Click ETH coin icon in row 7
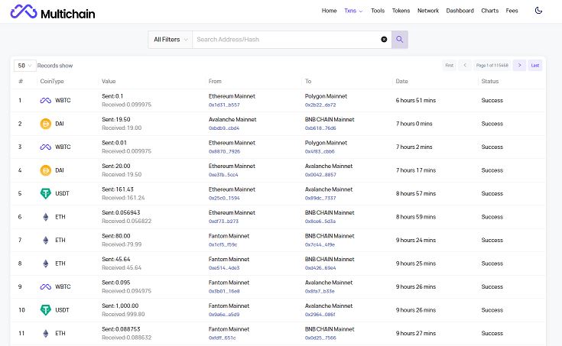The height and width of the screenshot is (346, 562). click(46, 241)
